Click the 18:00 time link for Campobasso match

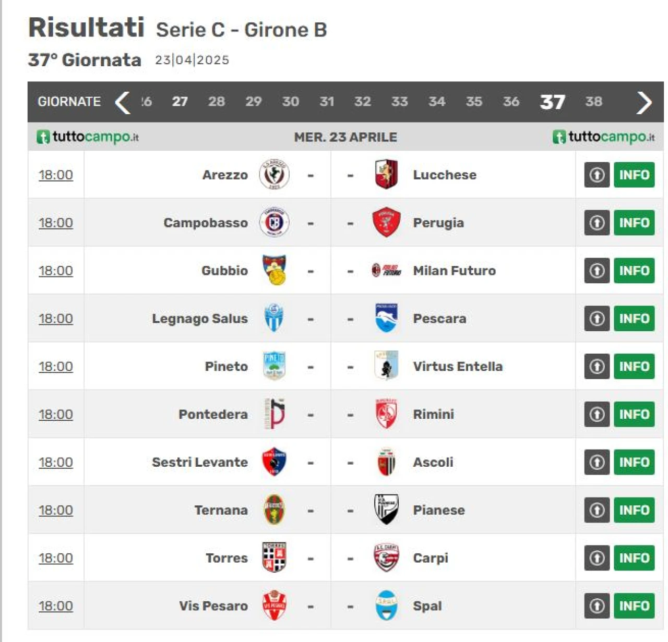(56, 223)
